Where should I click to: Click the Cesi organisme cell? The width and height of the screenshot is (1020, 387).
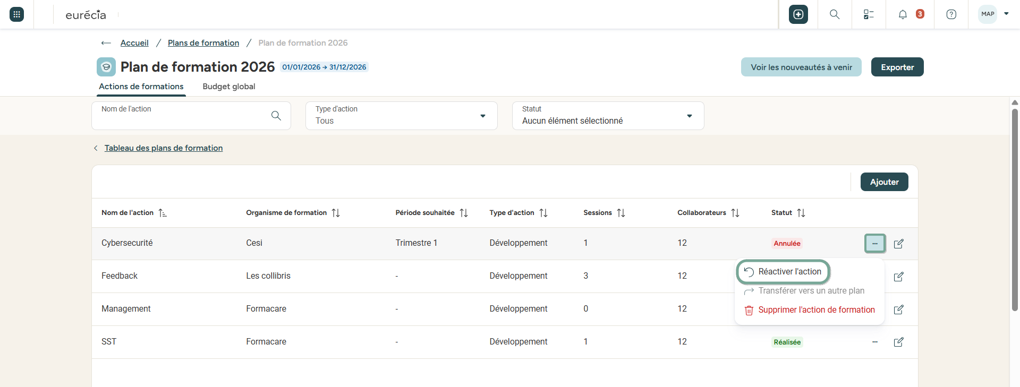pos(254,243)
